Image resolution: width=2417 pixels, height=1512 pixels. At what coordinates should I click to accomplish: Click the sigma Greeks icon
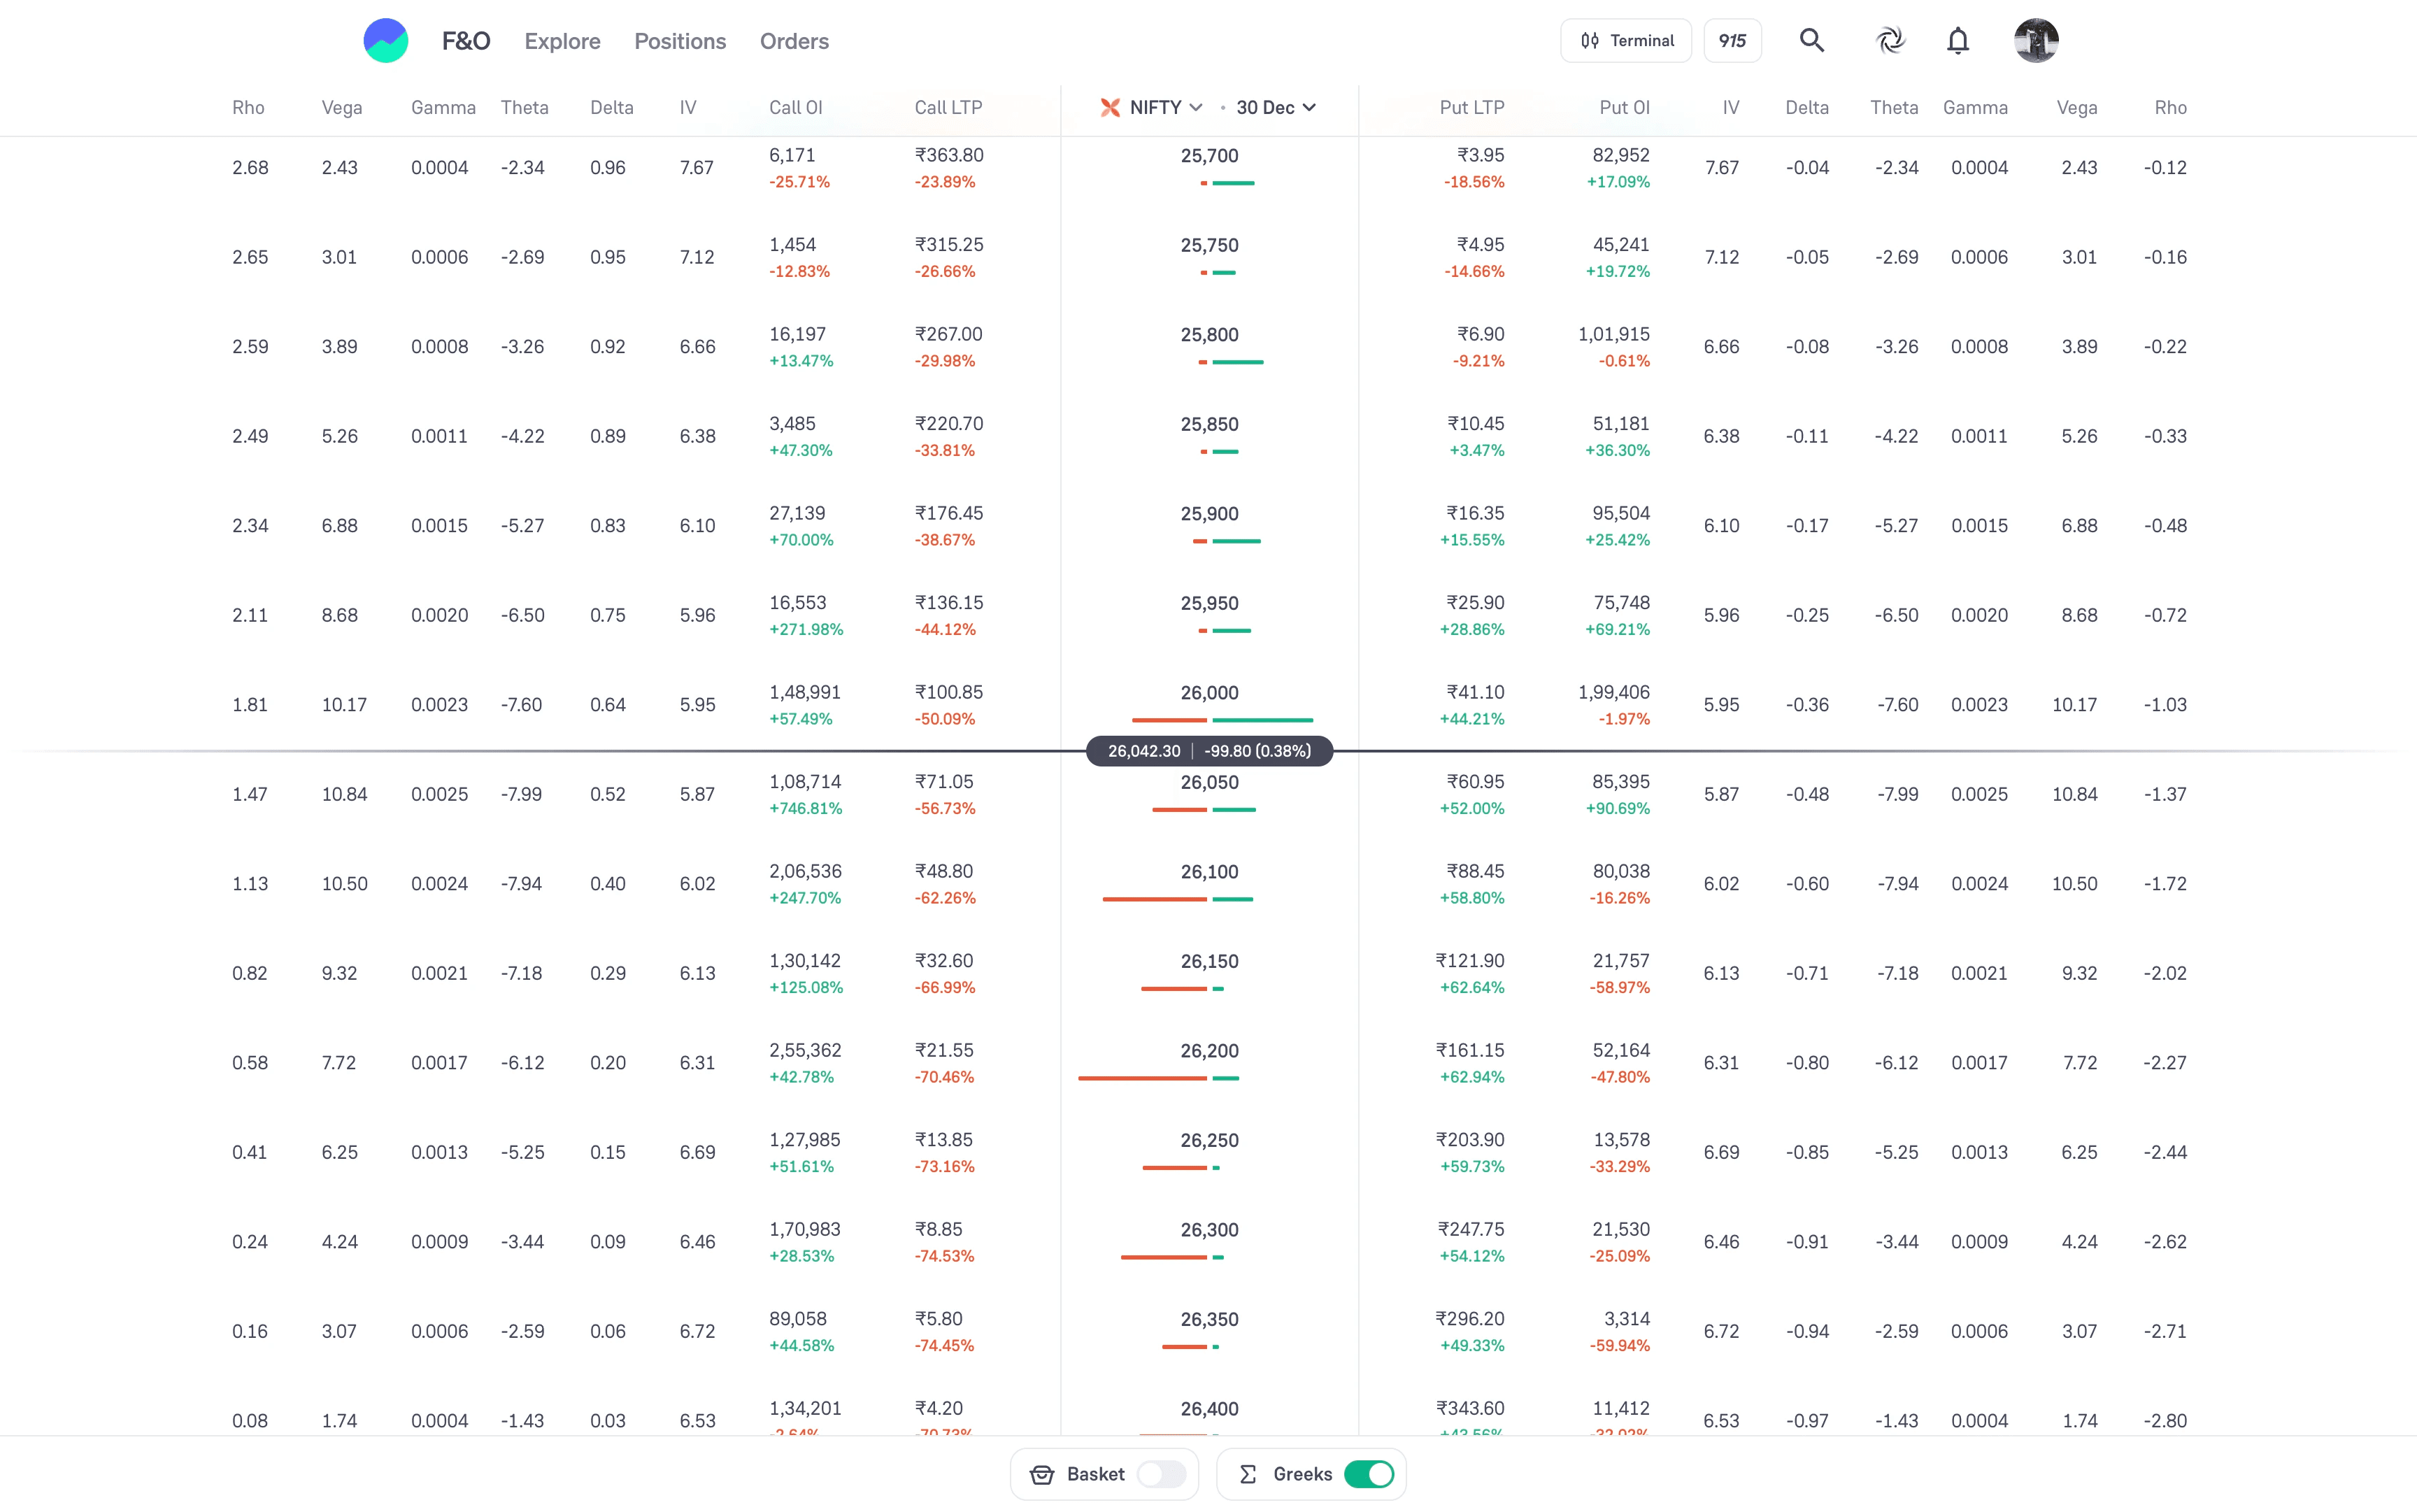click(x=1248, y=1474)
